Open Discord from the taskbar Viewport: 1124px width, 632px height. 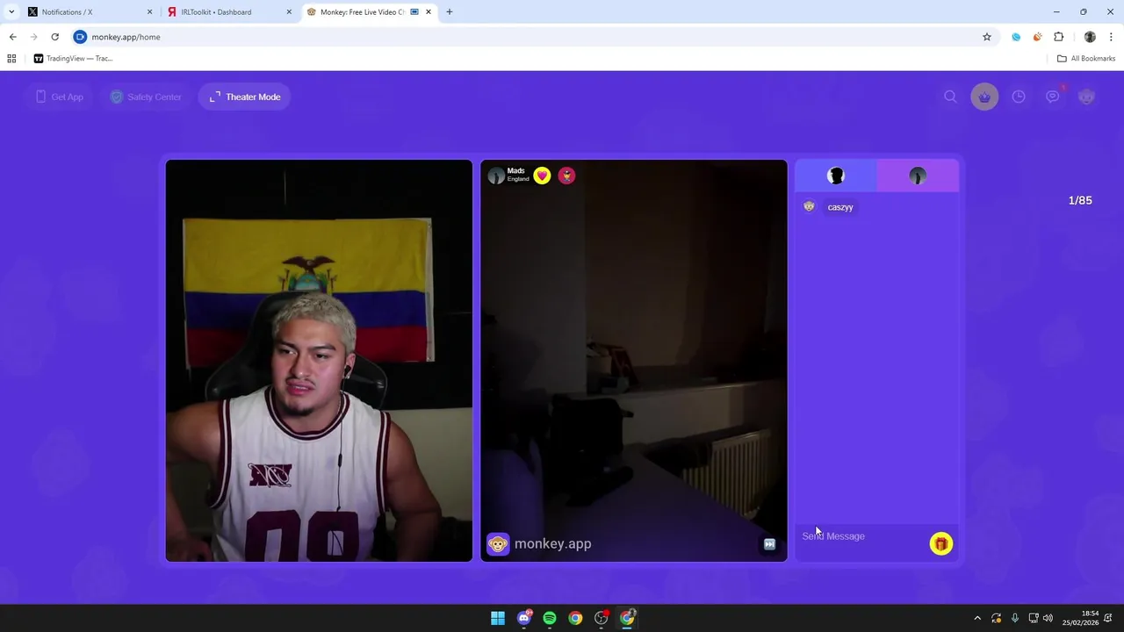pos(524,618)
